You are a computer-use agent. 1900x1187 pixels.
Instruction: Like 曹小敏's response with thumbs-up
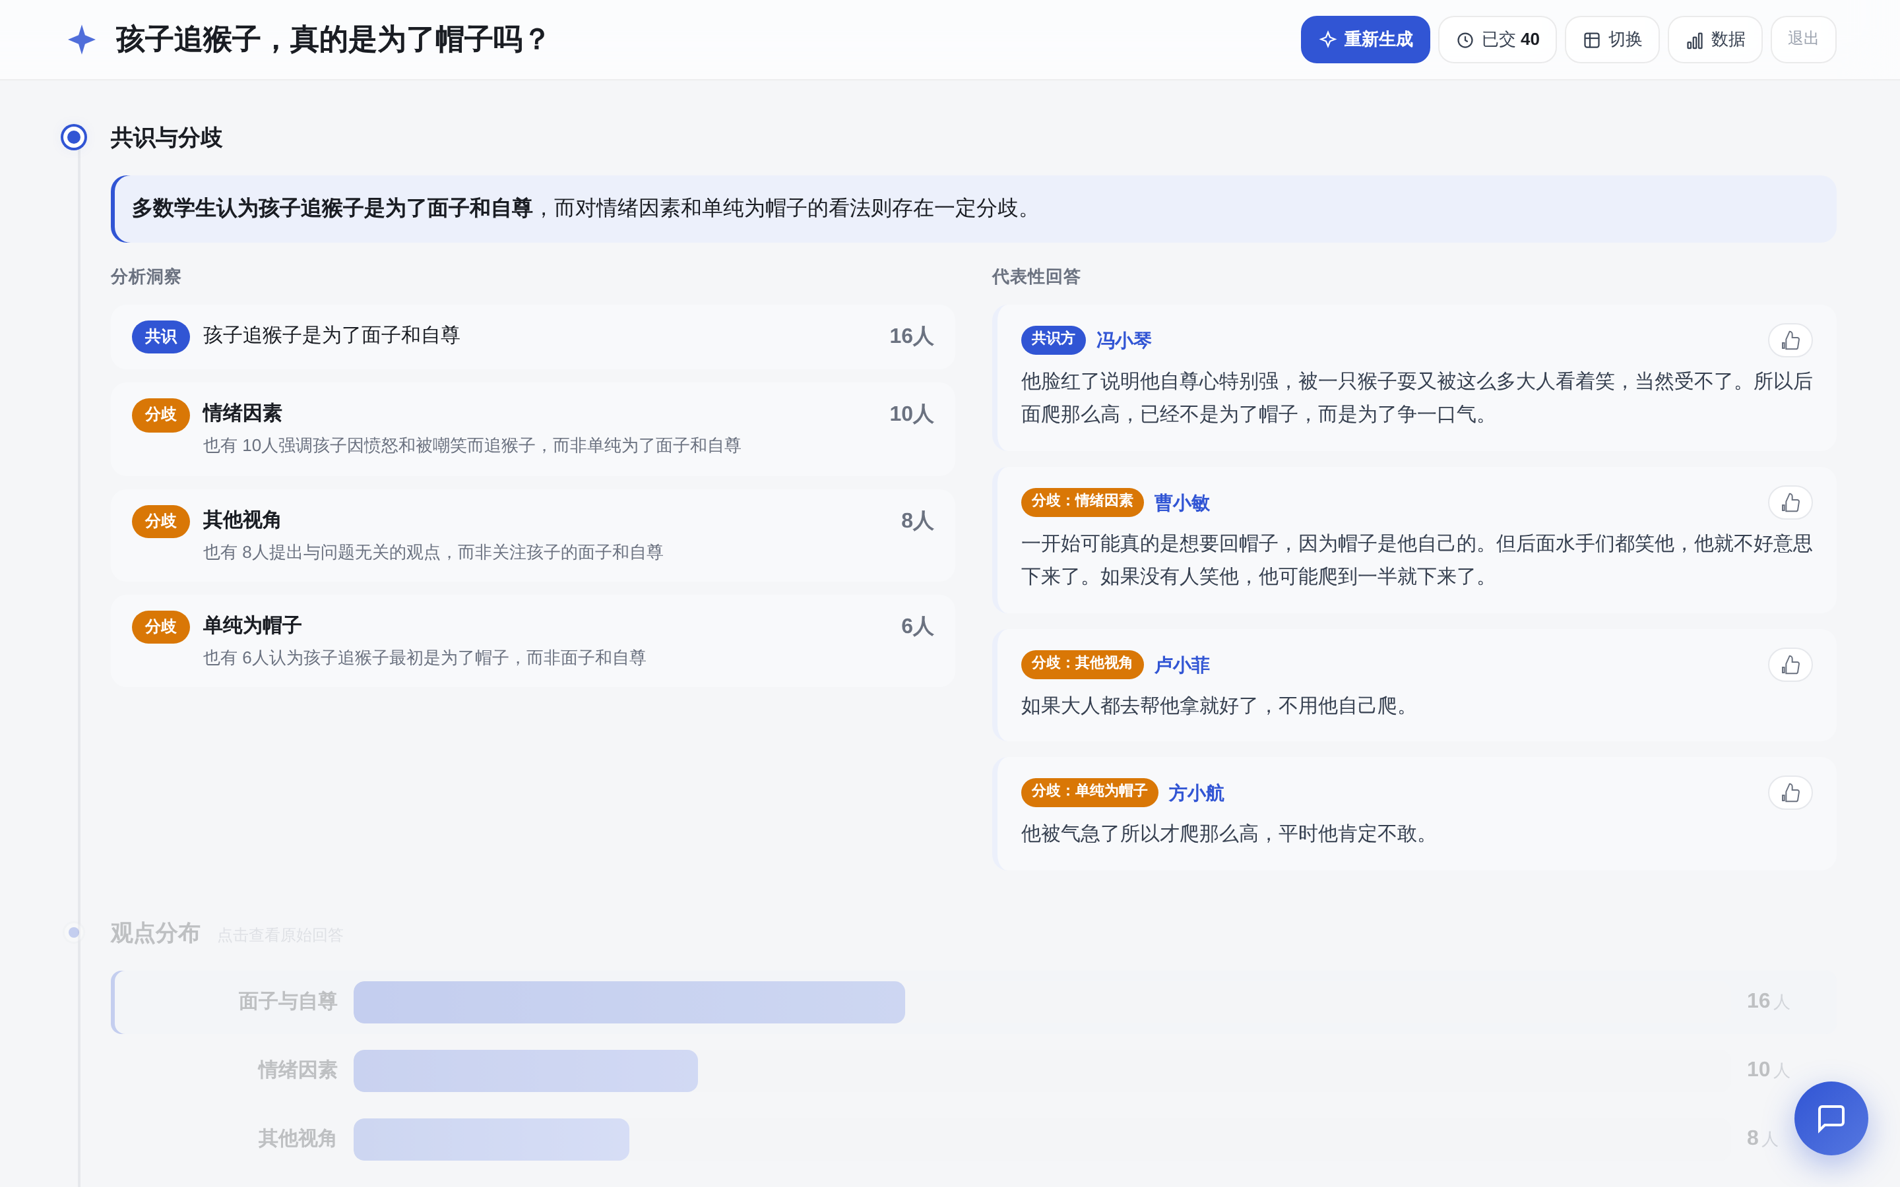(1789, 502)
